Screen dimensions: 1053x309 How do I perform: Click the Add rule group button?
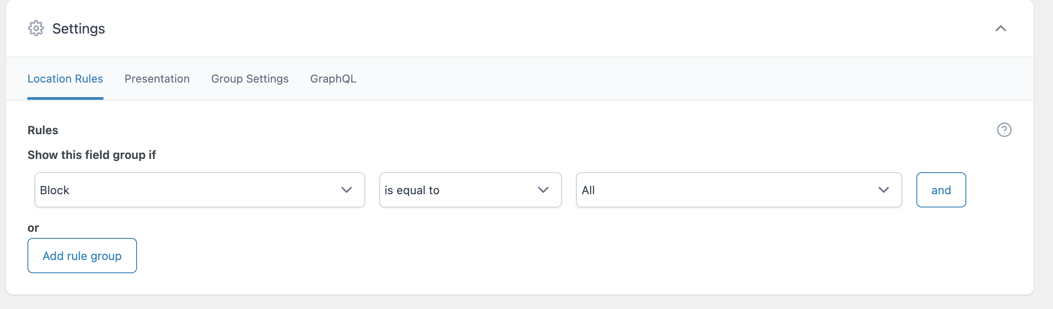point(82,256)
